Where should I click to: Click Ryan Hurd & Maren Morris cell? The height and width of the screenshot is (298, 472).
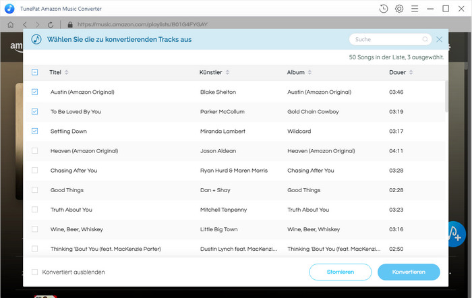(234, 171)
